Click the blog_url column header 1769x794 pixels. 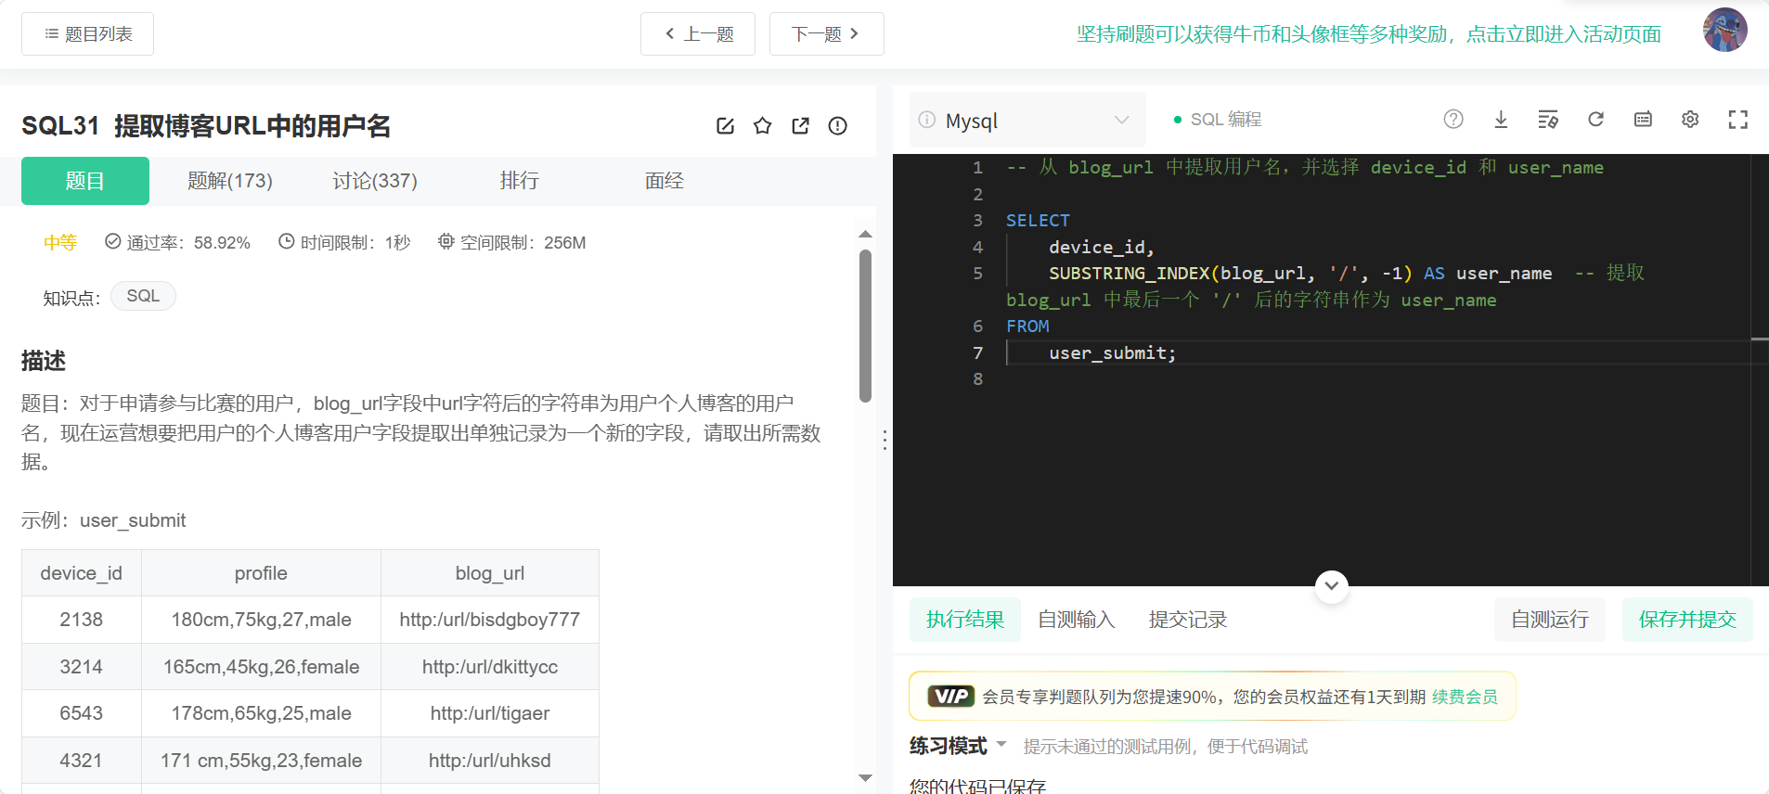[x=490, y=573]
